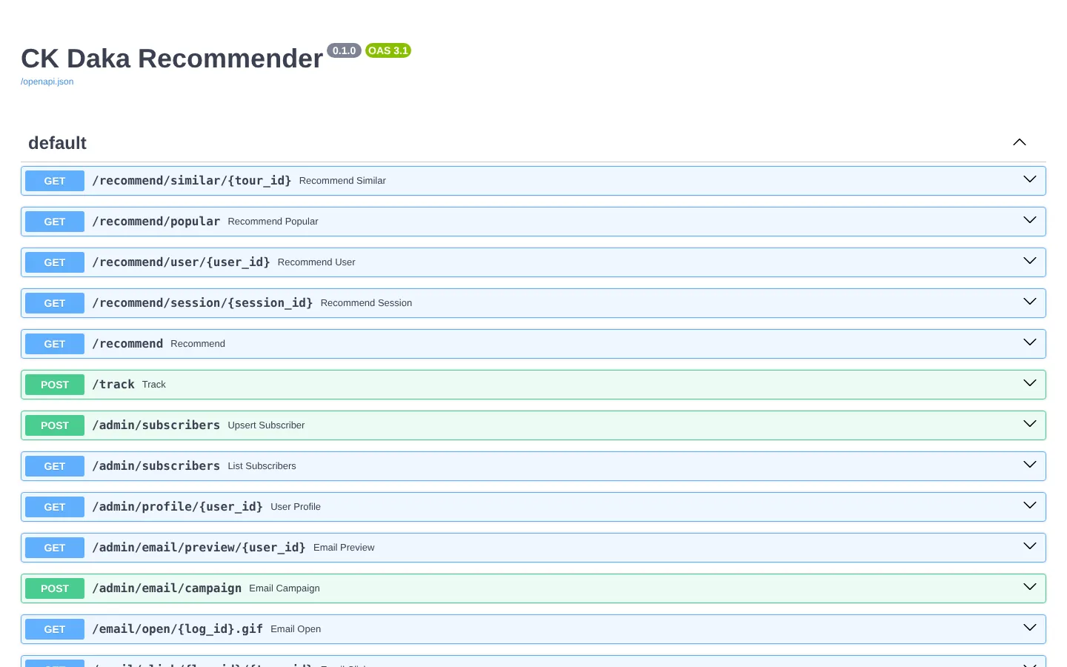Screen dimensions: 1067x667
Task: Click 'Recommend Popular' summary text
Action: pyautogui.click(x=273, y=222)
